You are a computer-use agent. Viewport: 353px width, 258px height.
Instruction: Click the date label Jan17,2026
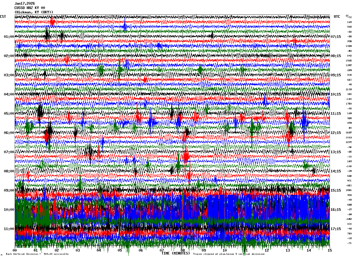coord(25,3)
